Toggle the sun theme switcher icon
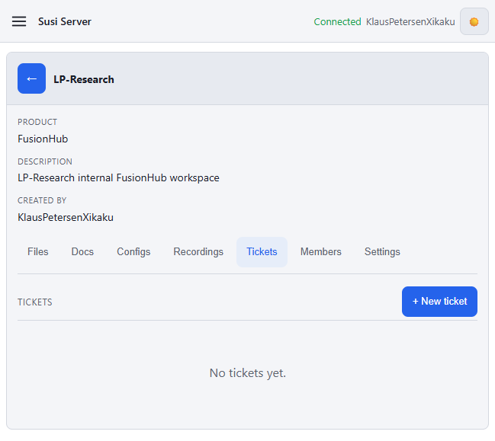 pyautogui.click(x=474, y=21)
